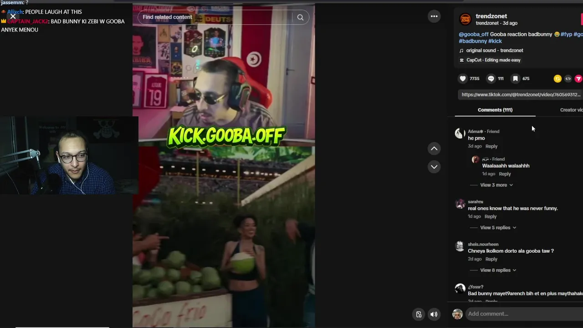Click ¿Yossr? username
The height and width of the screenshot is (328, 583).
(476, 287)
